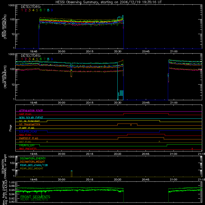Screen dimensions: 205x205
Task: Select the BAD_PACKETS flag label
Action: pyautogui.click(x=28, y=149)
